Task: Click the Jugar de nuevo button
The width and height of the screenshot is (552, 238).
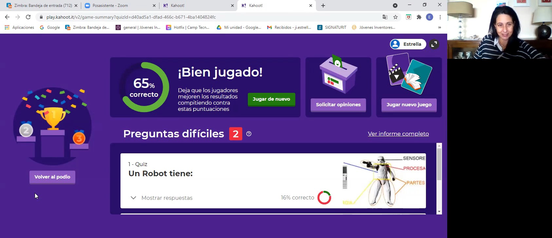Action: (271, 99)
